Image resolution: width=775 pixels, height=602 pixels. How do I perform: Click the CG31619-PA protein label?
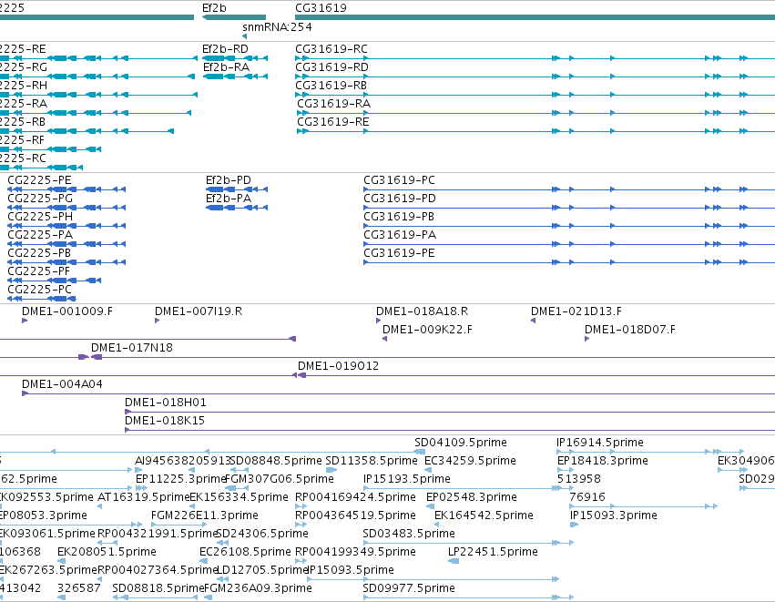click(x=400, y=235)
